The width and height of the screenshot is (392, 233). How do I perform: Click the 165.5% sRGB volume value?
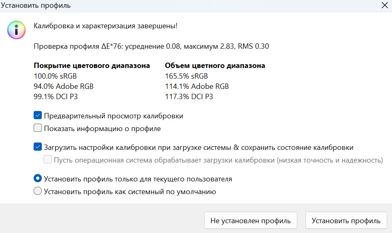[187, 76]
